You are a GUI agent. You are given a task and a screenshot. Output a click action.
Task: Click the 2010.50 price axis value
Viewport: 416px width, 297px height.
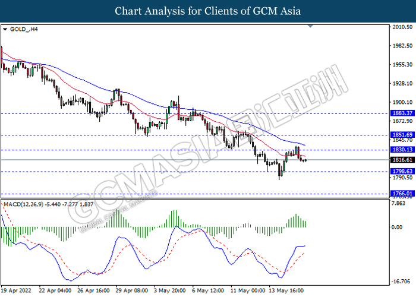tap(402, 27)
